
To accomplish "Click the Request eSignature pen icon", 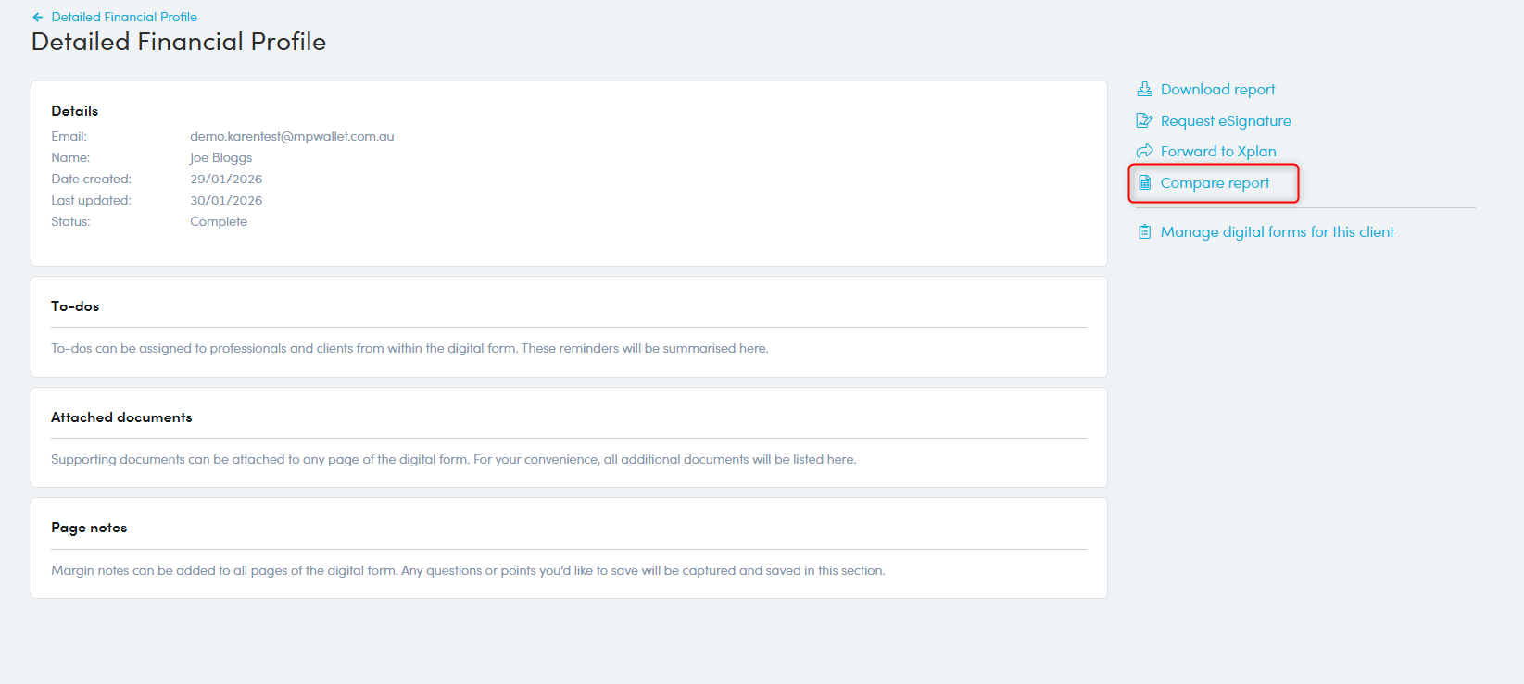I will coord(1145,120).
